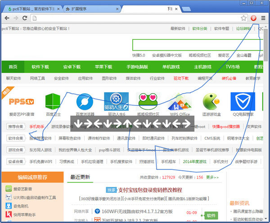Close the 扩展程序 tab
Image resolution: width=270 pixels, height=223 pixels.
(117, 9)
